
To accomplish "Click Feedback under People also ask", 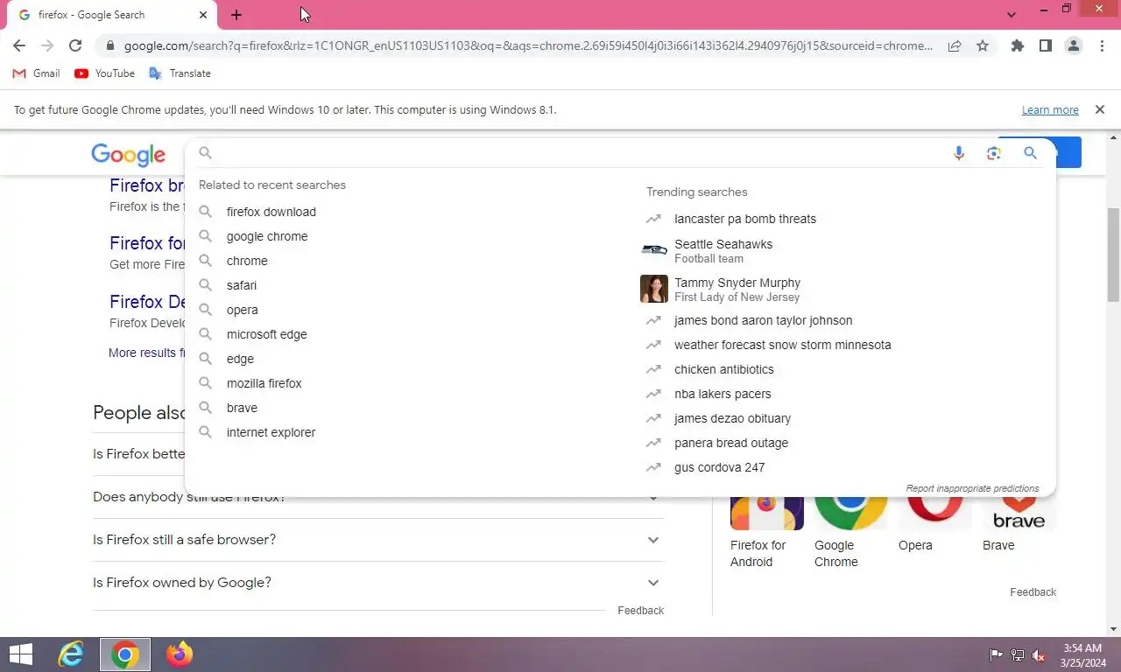I will [x=640, y=611].
